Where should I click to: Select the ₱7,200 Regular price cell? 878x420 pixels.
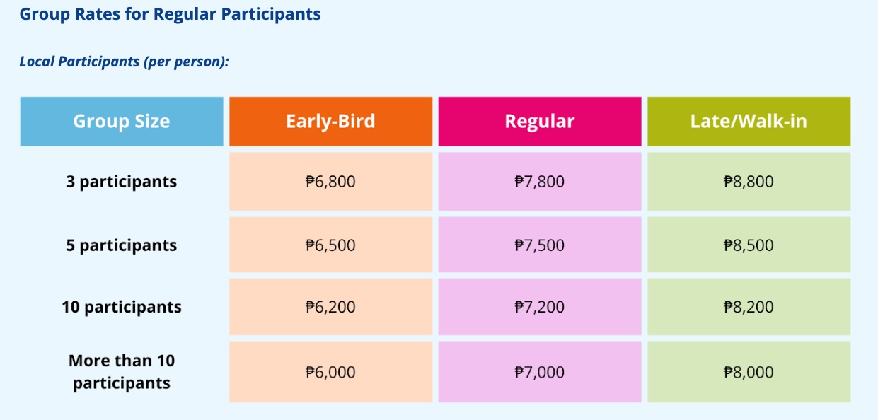(540, 307)
